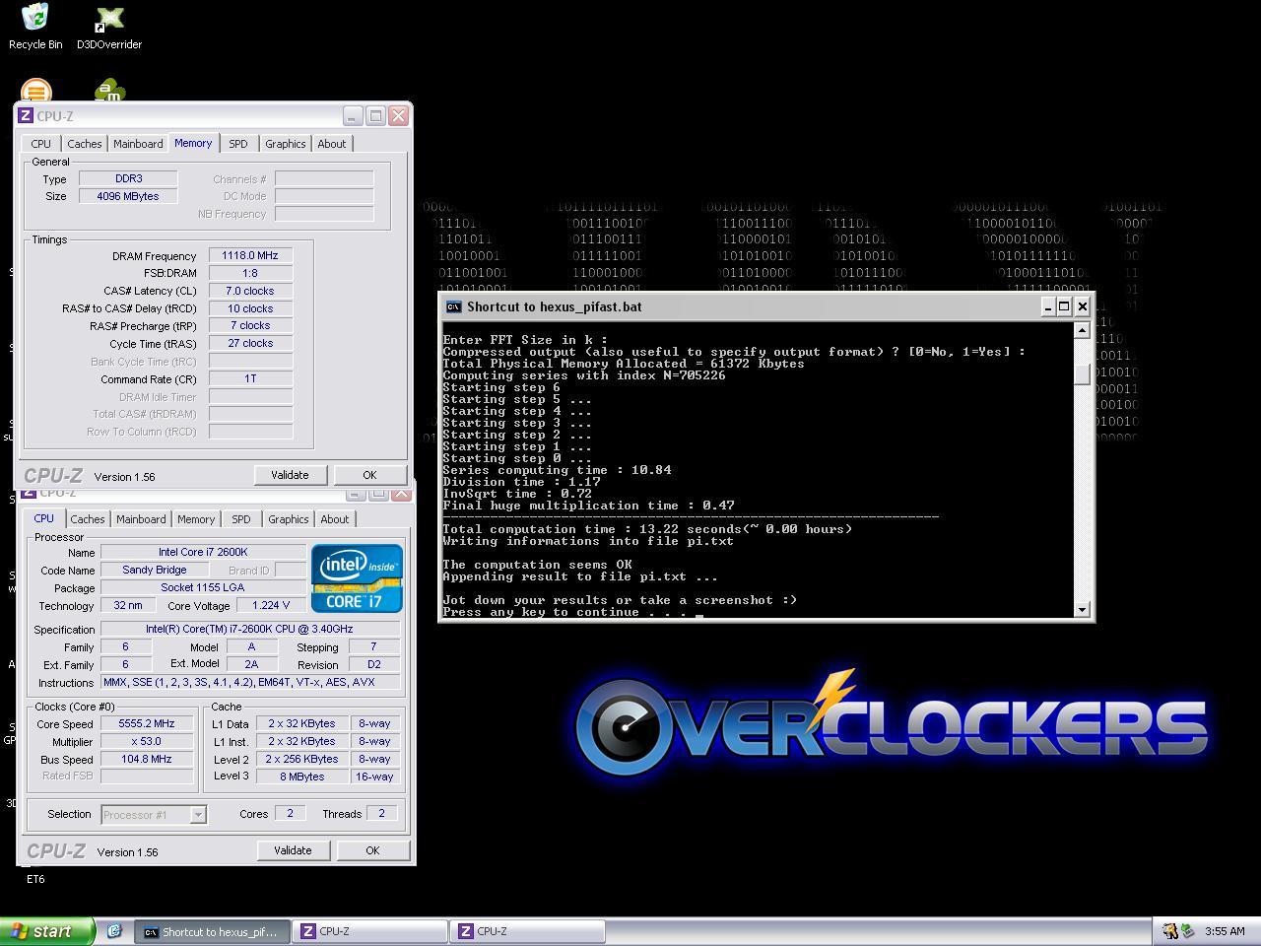Click the Internet Explorer quick launch icon
This screenshot has width=1261, height=946.
pyautogui.click(x=114, y=931)
